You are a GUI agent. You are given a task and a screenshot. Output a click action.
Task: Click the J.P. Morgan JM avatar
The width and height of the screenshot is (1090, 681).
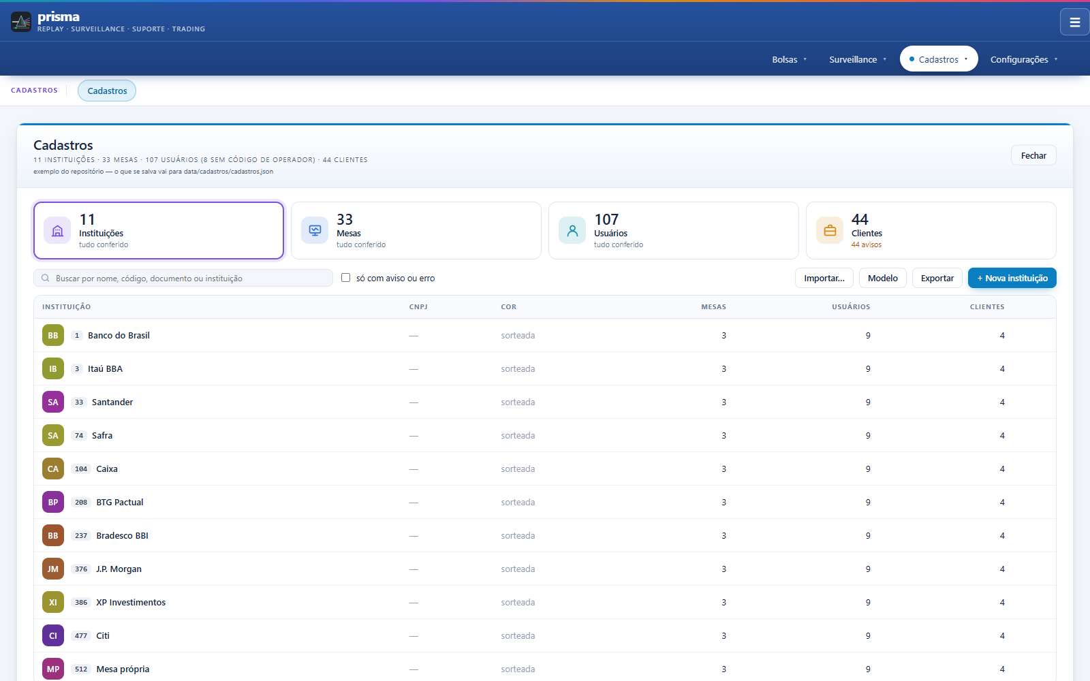(53, 569)
